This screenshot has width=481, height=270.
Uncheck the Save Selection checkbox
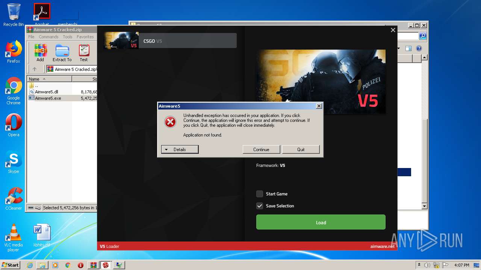coord(260,206)
